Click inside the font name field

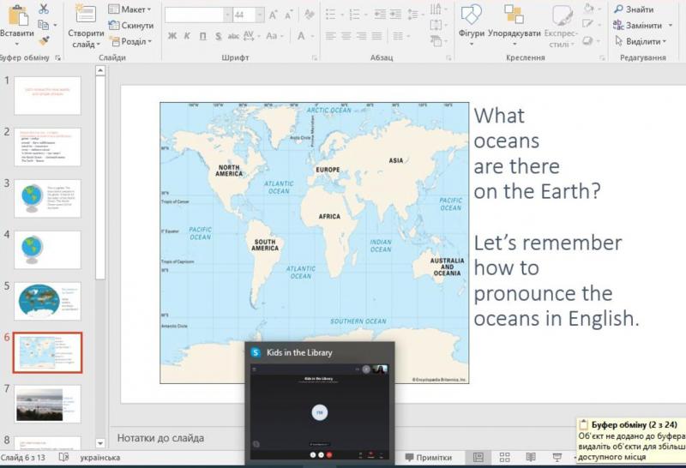click(195, 15)
